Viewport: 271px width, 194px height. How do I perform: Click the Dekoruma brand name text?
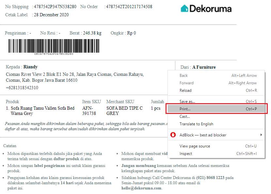pyautogui.click(x=211, y=8)
